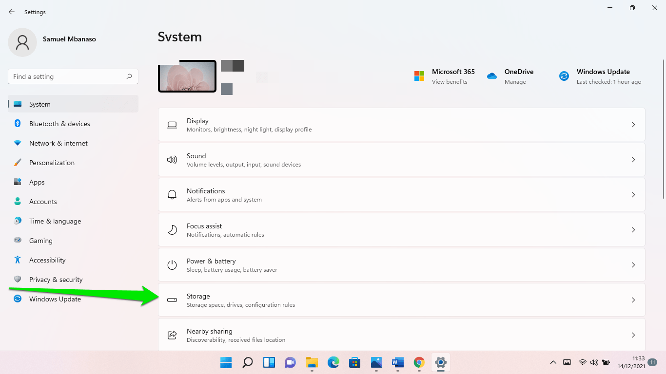Go back with the Settings back arrow
Image resolution: width=666 pixels, height=374 pixels.
[12, 12]
